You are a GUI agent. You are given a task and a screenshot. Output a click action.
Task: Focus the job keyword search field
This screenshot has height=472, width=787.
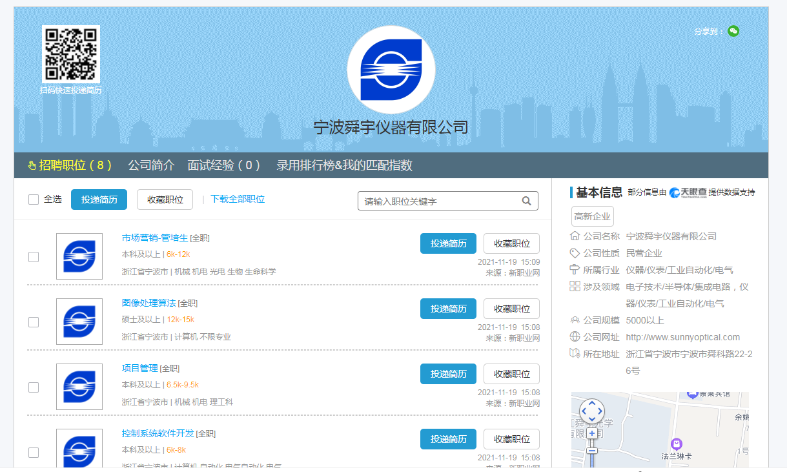pos(439,201)
